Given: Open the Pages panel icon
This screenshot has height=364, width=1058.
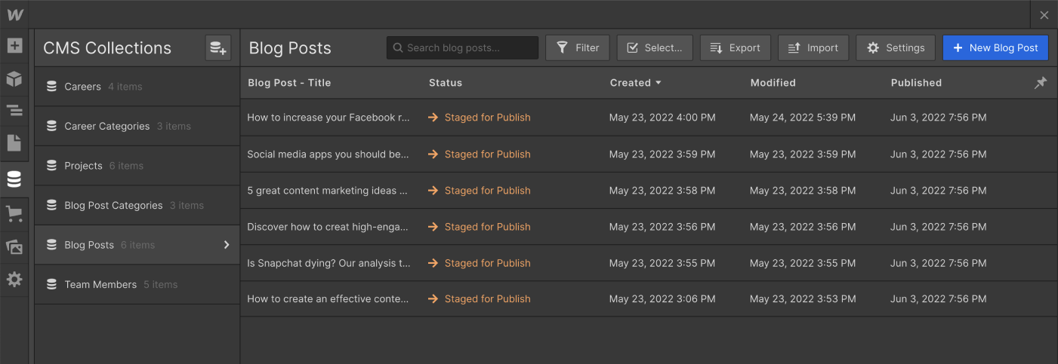Looking at the screenshot, I should point(14,143).
